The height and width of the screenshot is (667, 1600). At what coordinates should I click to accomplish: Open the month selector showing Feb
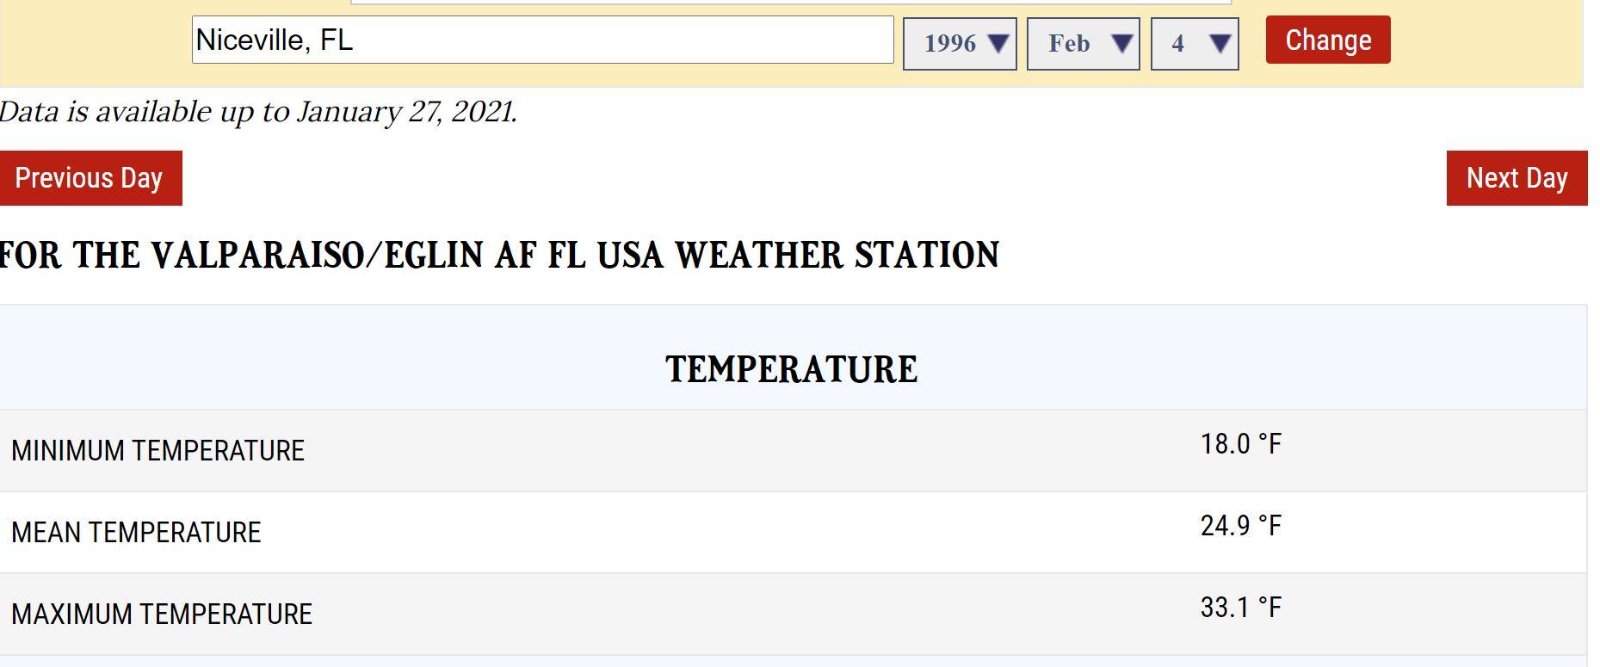[x=1070, y=44]
